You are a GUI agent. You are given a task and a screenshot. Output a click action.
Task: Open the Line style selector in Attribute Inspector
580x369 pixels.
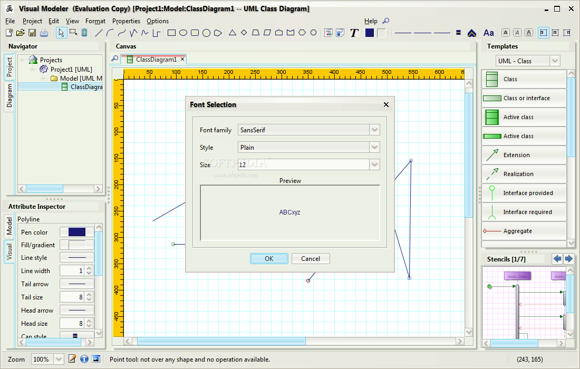(x=77, y=257)
